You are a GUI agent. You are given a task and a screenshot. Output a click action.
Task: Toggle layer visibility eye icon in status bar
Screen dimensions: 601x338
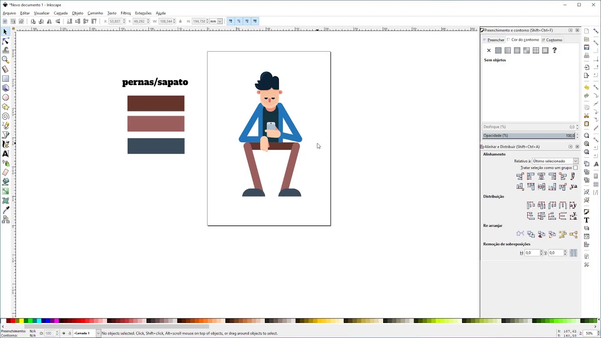point(64,333)
